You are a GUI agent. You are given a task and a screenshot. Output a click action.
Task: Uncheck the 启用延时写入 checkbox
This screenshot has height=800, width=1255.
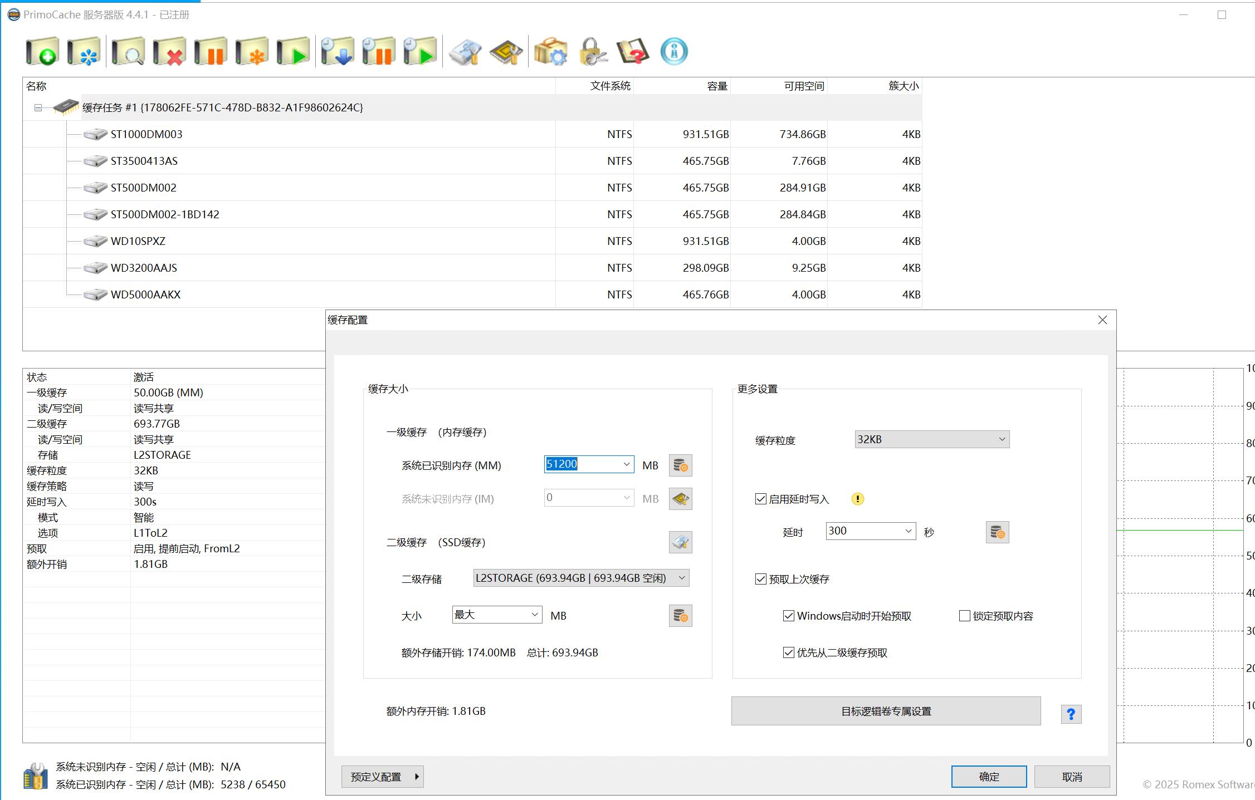pos(761,499)
